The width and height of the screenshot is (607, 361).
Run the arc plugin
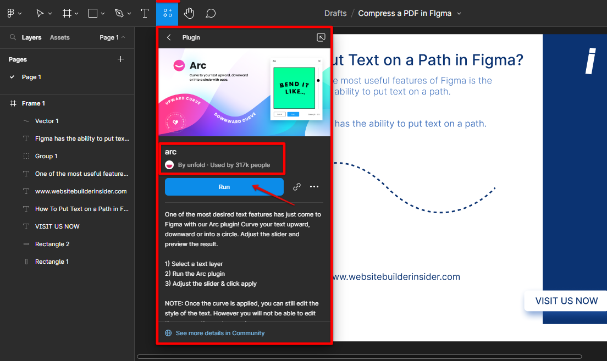(224, 187)
